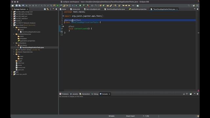Open the mvnw editor tab
The height and width of the screenshot is (118, 210).
click(x=63, y=9)
